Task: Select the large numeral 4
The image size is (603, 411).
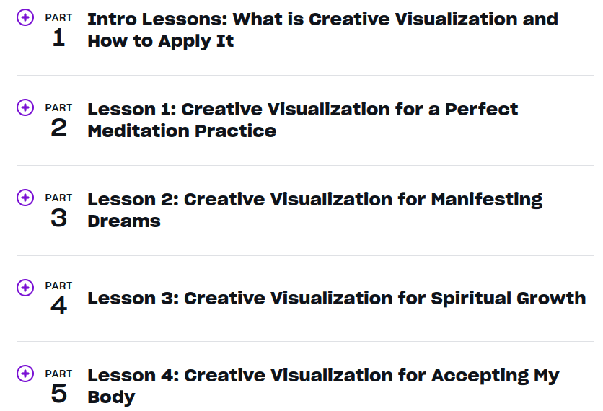Action: (x=58, y=306)
